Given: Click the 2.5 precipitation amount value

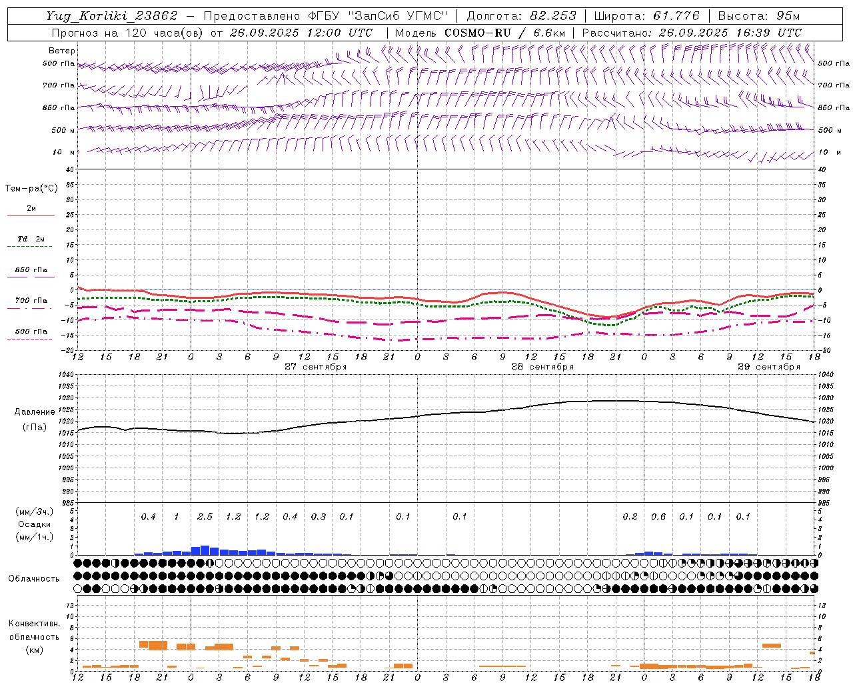Looking at the screenshot, I should (205, 517).
